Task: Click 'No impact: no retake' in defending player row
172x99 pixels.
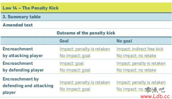Action: 136,70
